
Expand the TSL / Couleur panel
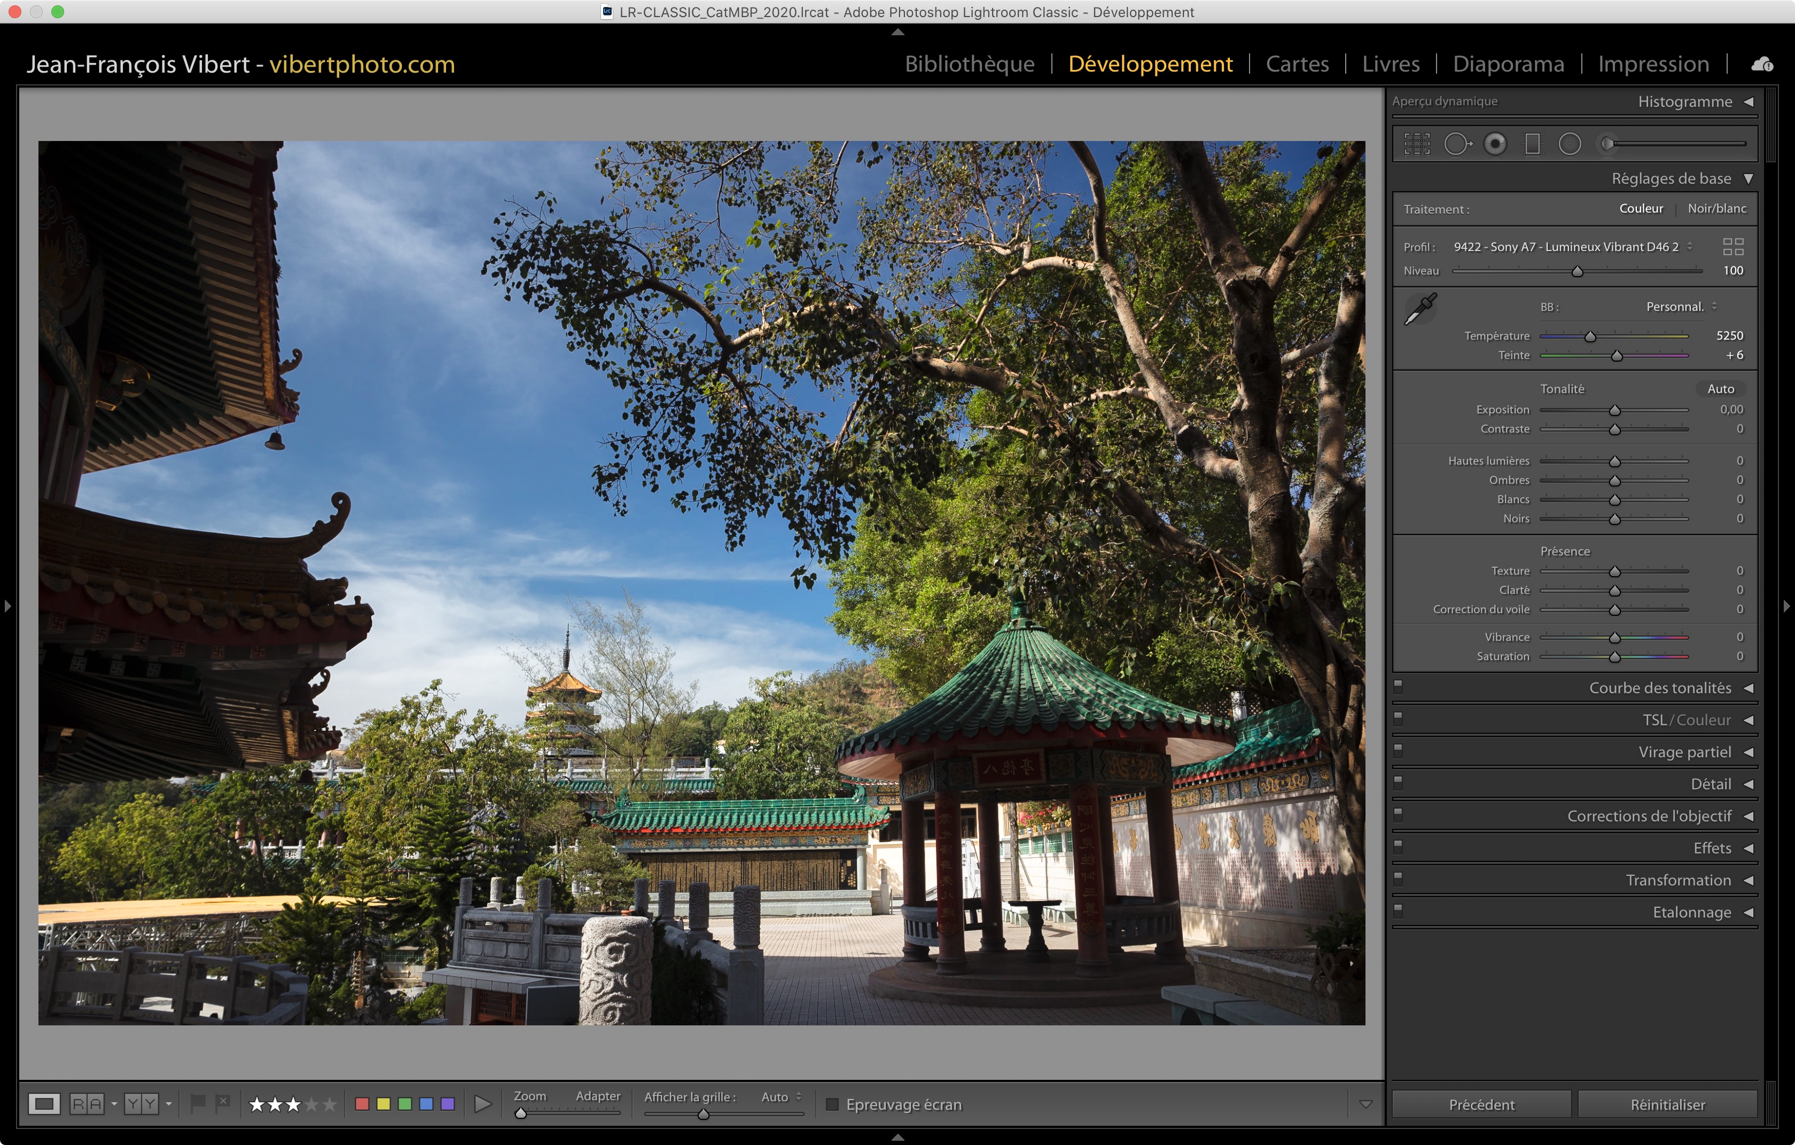pyautogui.click(x=1686, y=719)
